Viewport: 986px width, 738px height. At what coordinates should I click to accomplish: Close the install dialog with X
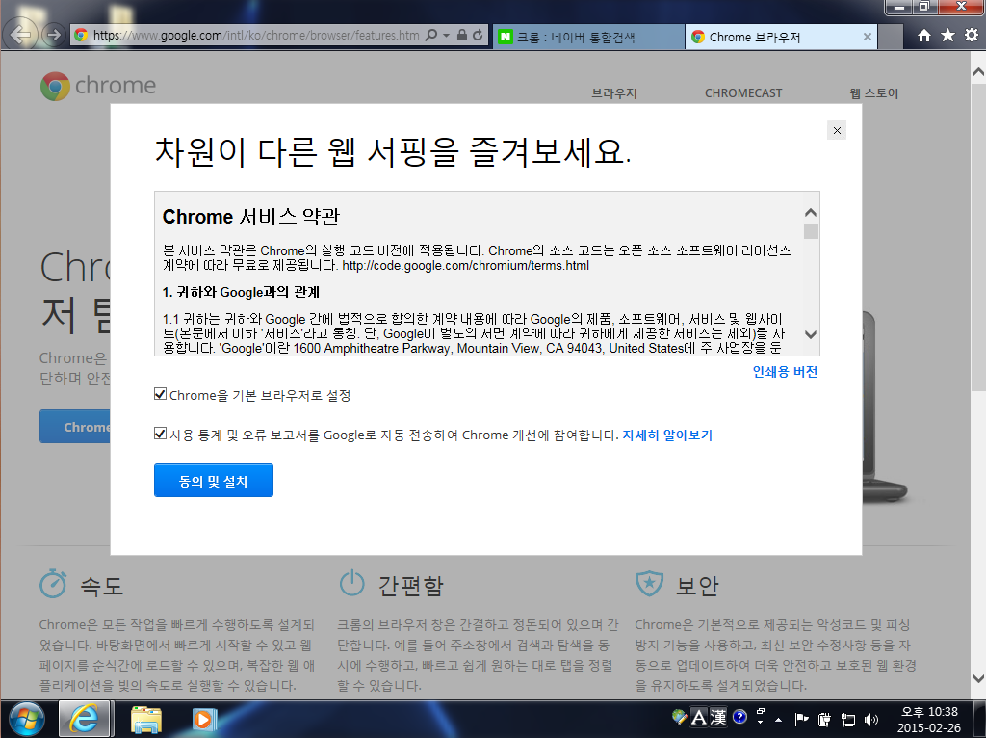837,130
